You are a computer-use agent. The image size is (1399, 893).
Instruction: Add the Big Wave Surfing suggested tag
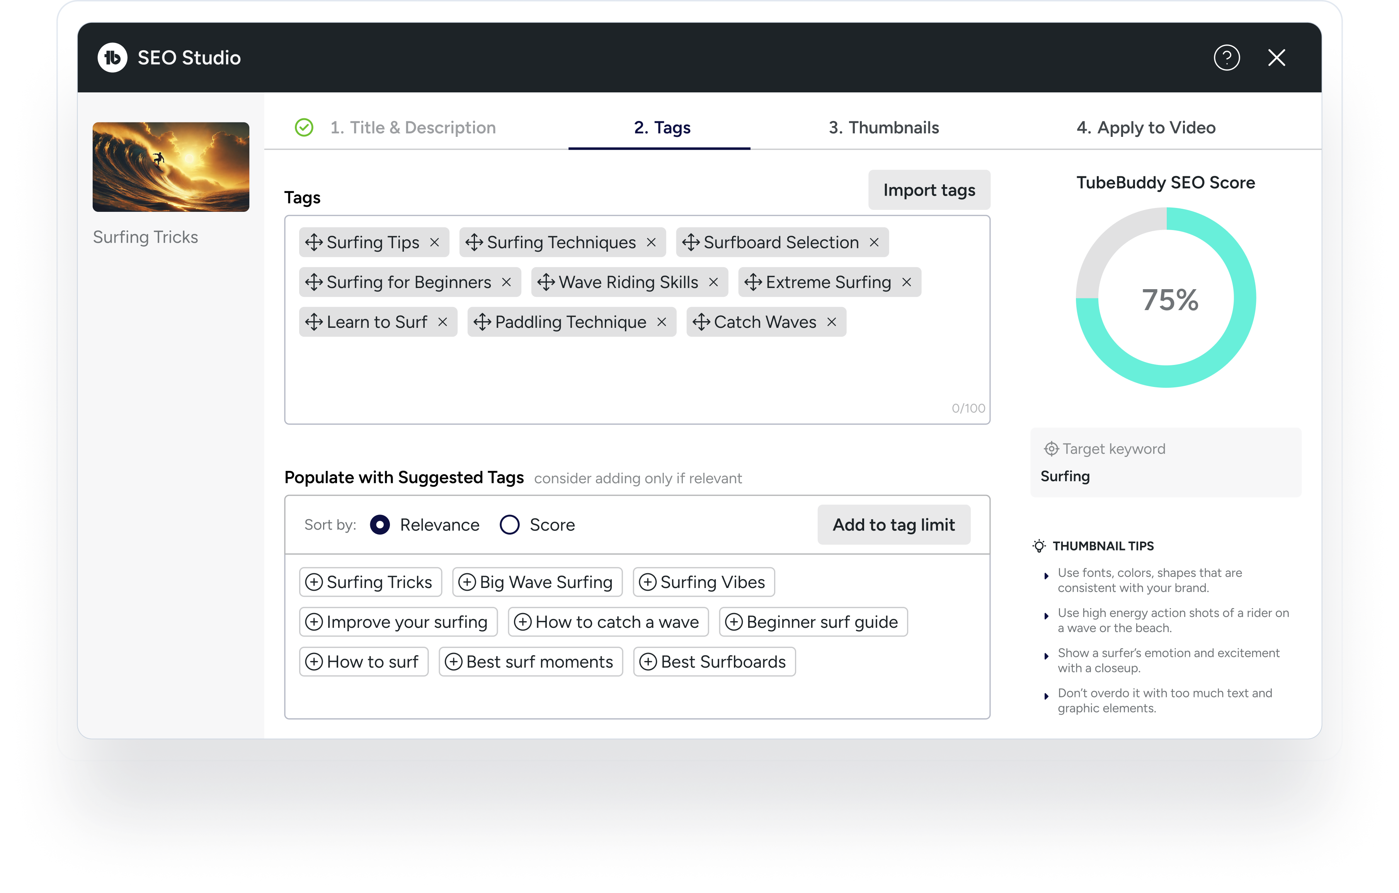[537, 582]
